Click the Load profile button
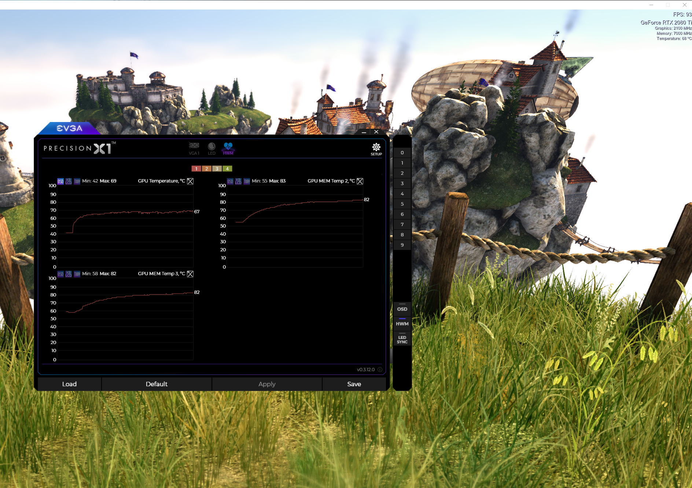Viewport: 692px width, 488px height. tap(69, 384)
